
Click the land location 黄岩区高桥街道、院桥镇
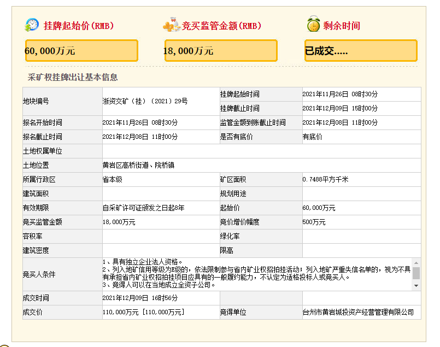click(137, 165)
